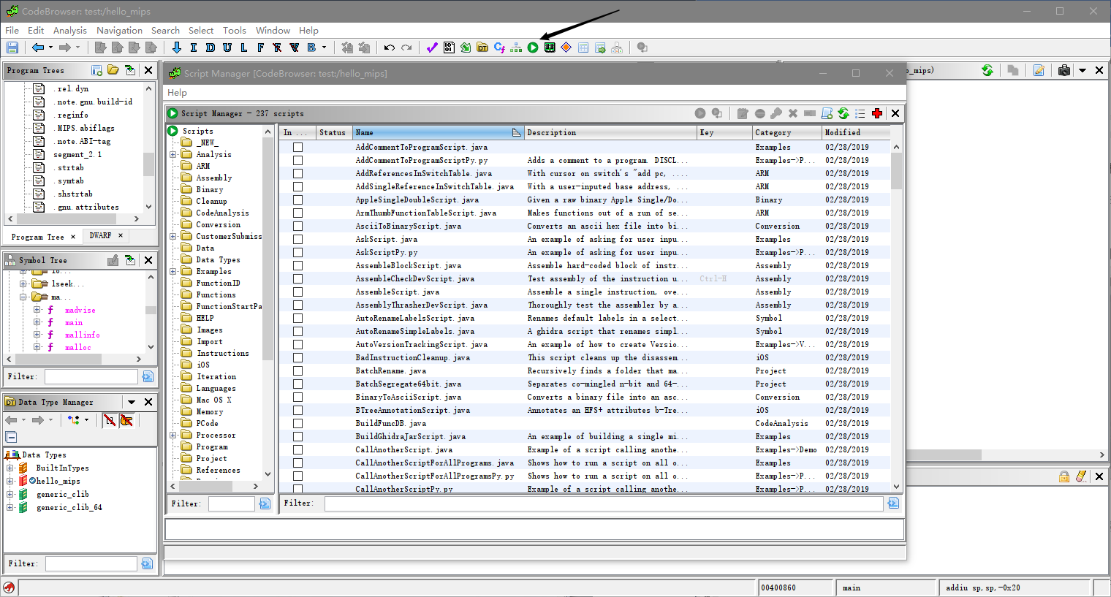Image resolution: width=1111 pixels, height=597 pixels.
Task: Open the Decompiler (Cf) toolbar icon
Action: click(499, 47)
